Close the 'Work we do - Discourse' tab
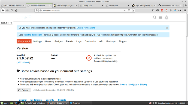Screen dimensions: 188x105 (x=24, y=5)
